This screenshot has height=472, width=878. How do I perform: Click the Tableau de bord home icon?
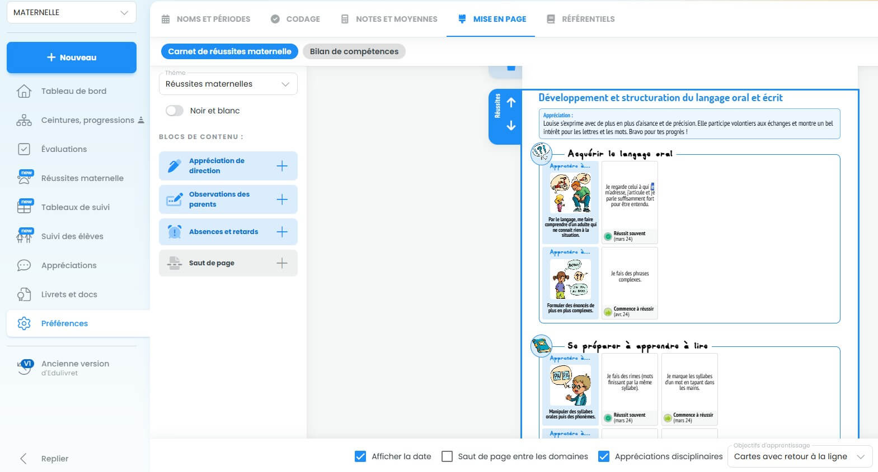(x=24, y=91)
